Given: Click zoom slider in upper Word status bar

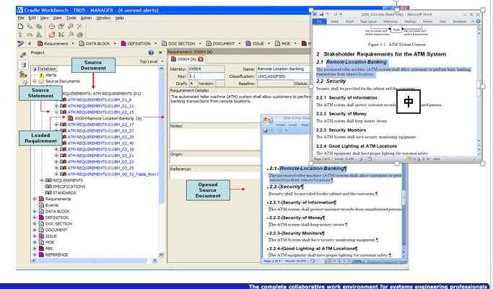Looking at the screenshot, I should point(459,159).
